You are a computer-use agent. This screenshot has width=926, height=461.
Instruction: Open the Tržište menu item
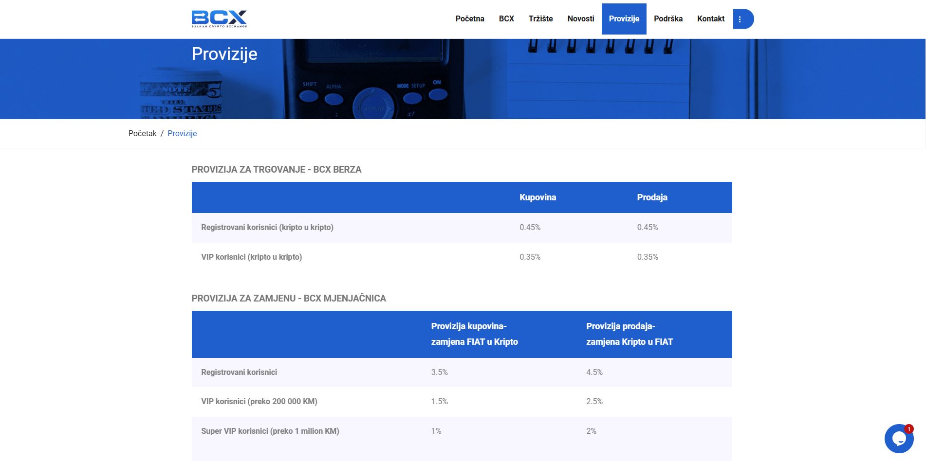point(540,18)
